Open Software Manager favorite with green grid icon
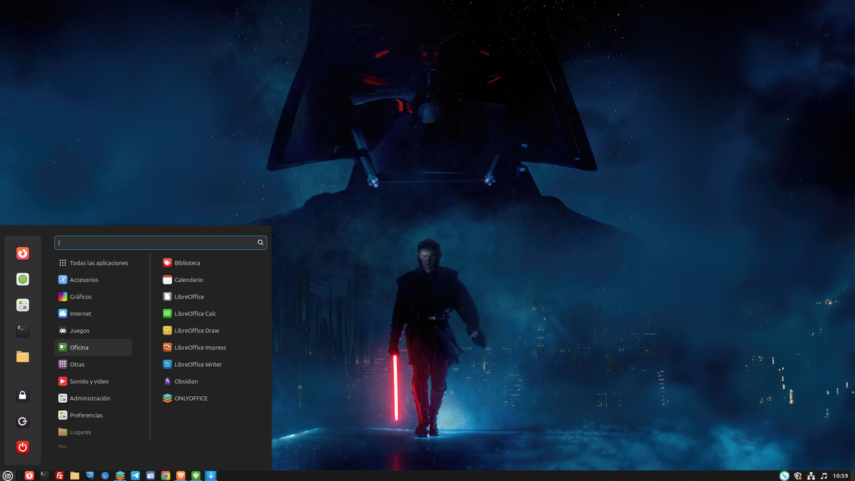The image size is (855, 481). click(23, 279)
